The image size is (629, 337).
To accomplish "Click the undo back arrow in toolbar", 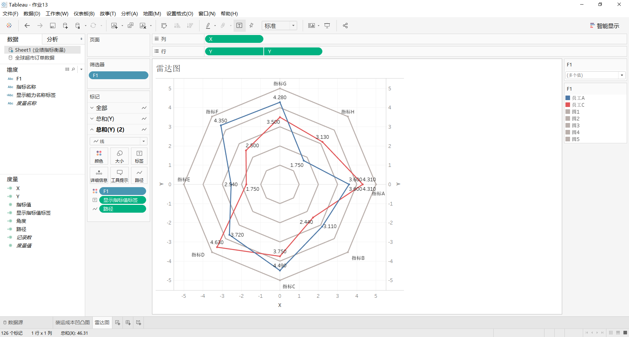I will point(27,26).
